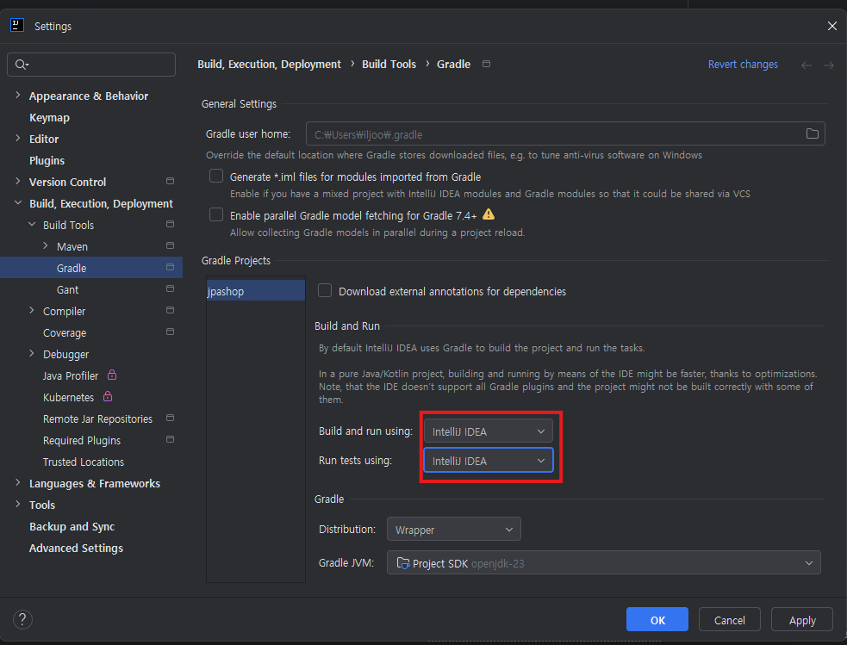Viewport: 847px width, 645px height.
Task: Click the project marker icon beside Remote Jar Repositories
Action: [x=170, y=418]
